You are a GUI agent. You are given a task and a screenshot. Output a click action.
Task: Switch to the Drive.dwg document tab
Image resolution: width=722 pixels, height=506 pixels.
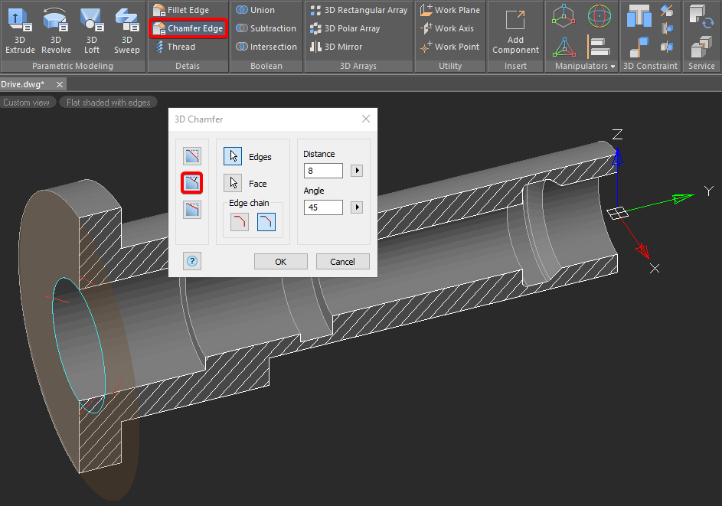click(23, 83)
